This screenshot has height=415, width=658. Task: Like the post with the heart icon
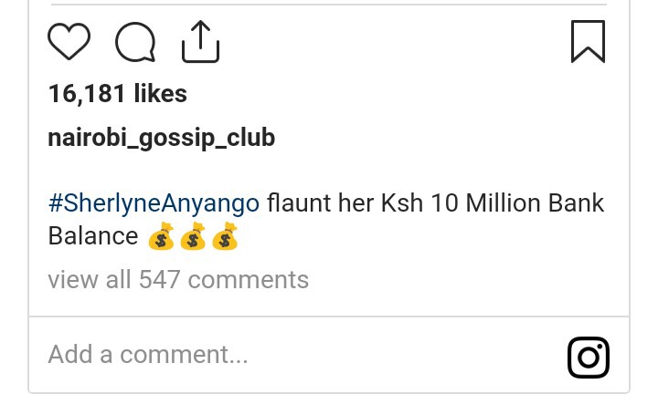click(x=69, y=41)
